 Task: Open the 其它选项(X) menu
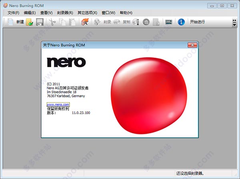(x=87, y=13)
